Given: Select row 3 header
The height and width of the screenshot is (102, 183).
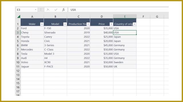Looking at the screenshot, I should (x=18, y=33).
